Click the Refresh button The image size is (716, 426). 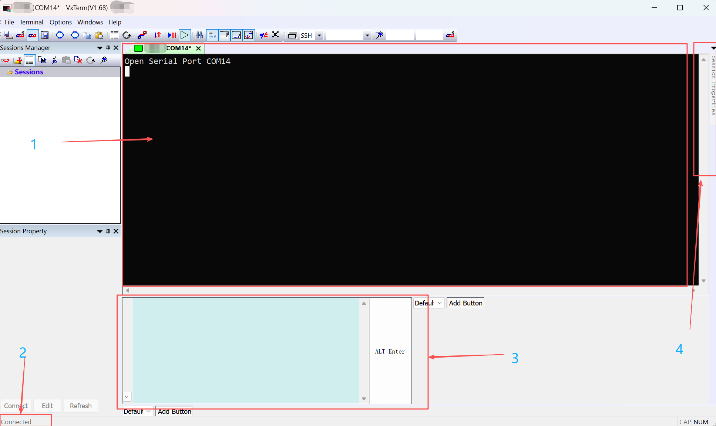(x=81, y=406)
